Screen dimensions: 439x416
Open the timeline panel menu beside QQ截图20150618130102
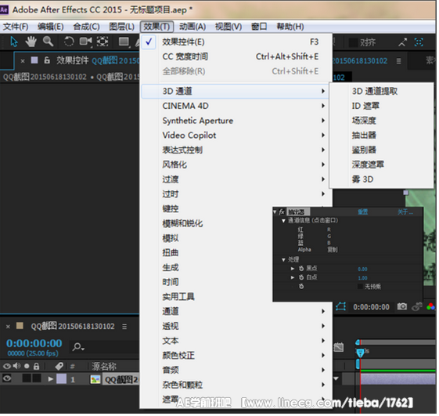(x=124, y=327)
